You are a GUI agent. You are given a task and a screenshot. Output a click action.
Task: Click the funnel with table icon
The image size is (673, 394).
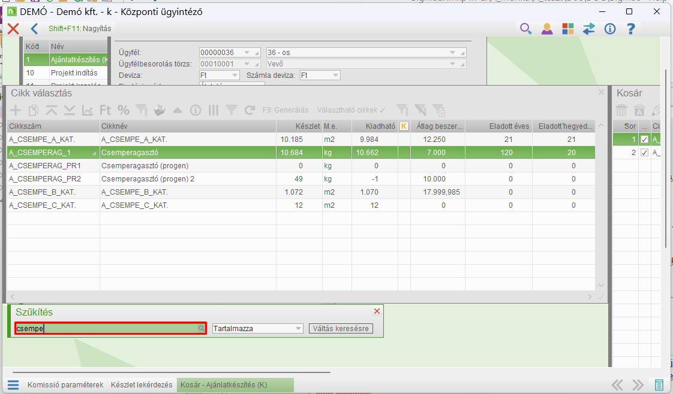(x=438, y=110)
